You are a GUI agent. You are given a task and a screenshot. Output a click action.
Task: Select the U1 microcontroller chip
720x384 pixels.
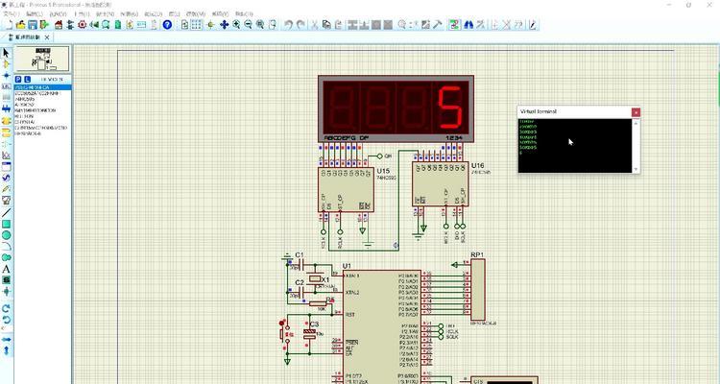click(x=381, y=327)
